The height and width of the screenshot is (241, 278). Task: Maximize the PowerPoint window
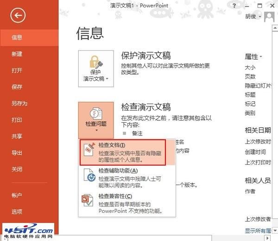[x=259, y=6]
